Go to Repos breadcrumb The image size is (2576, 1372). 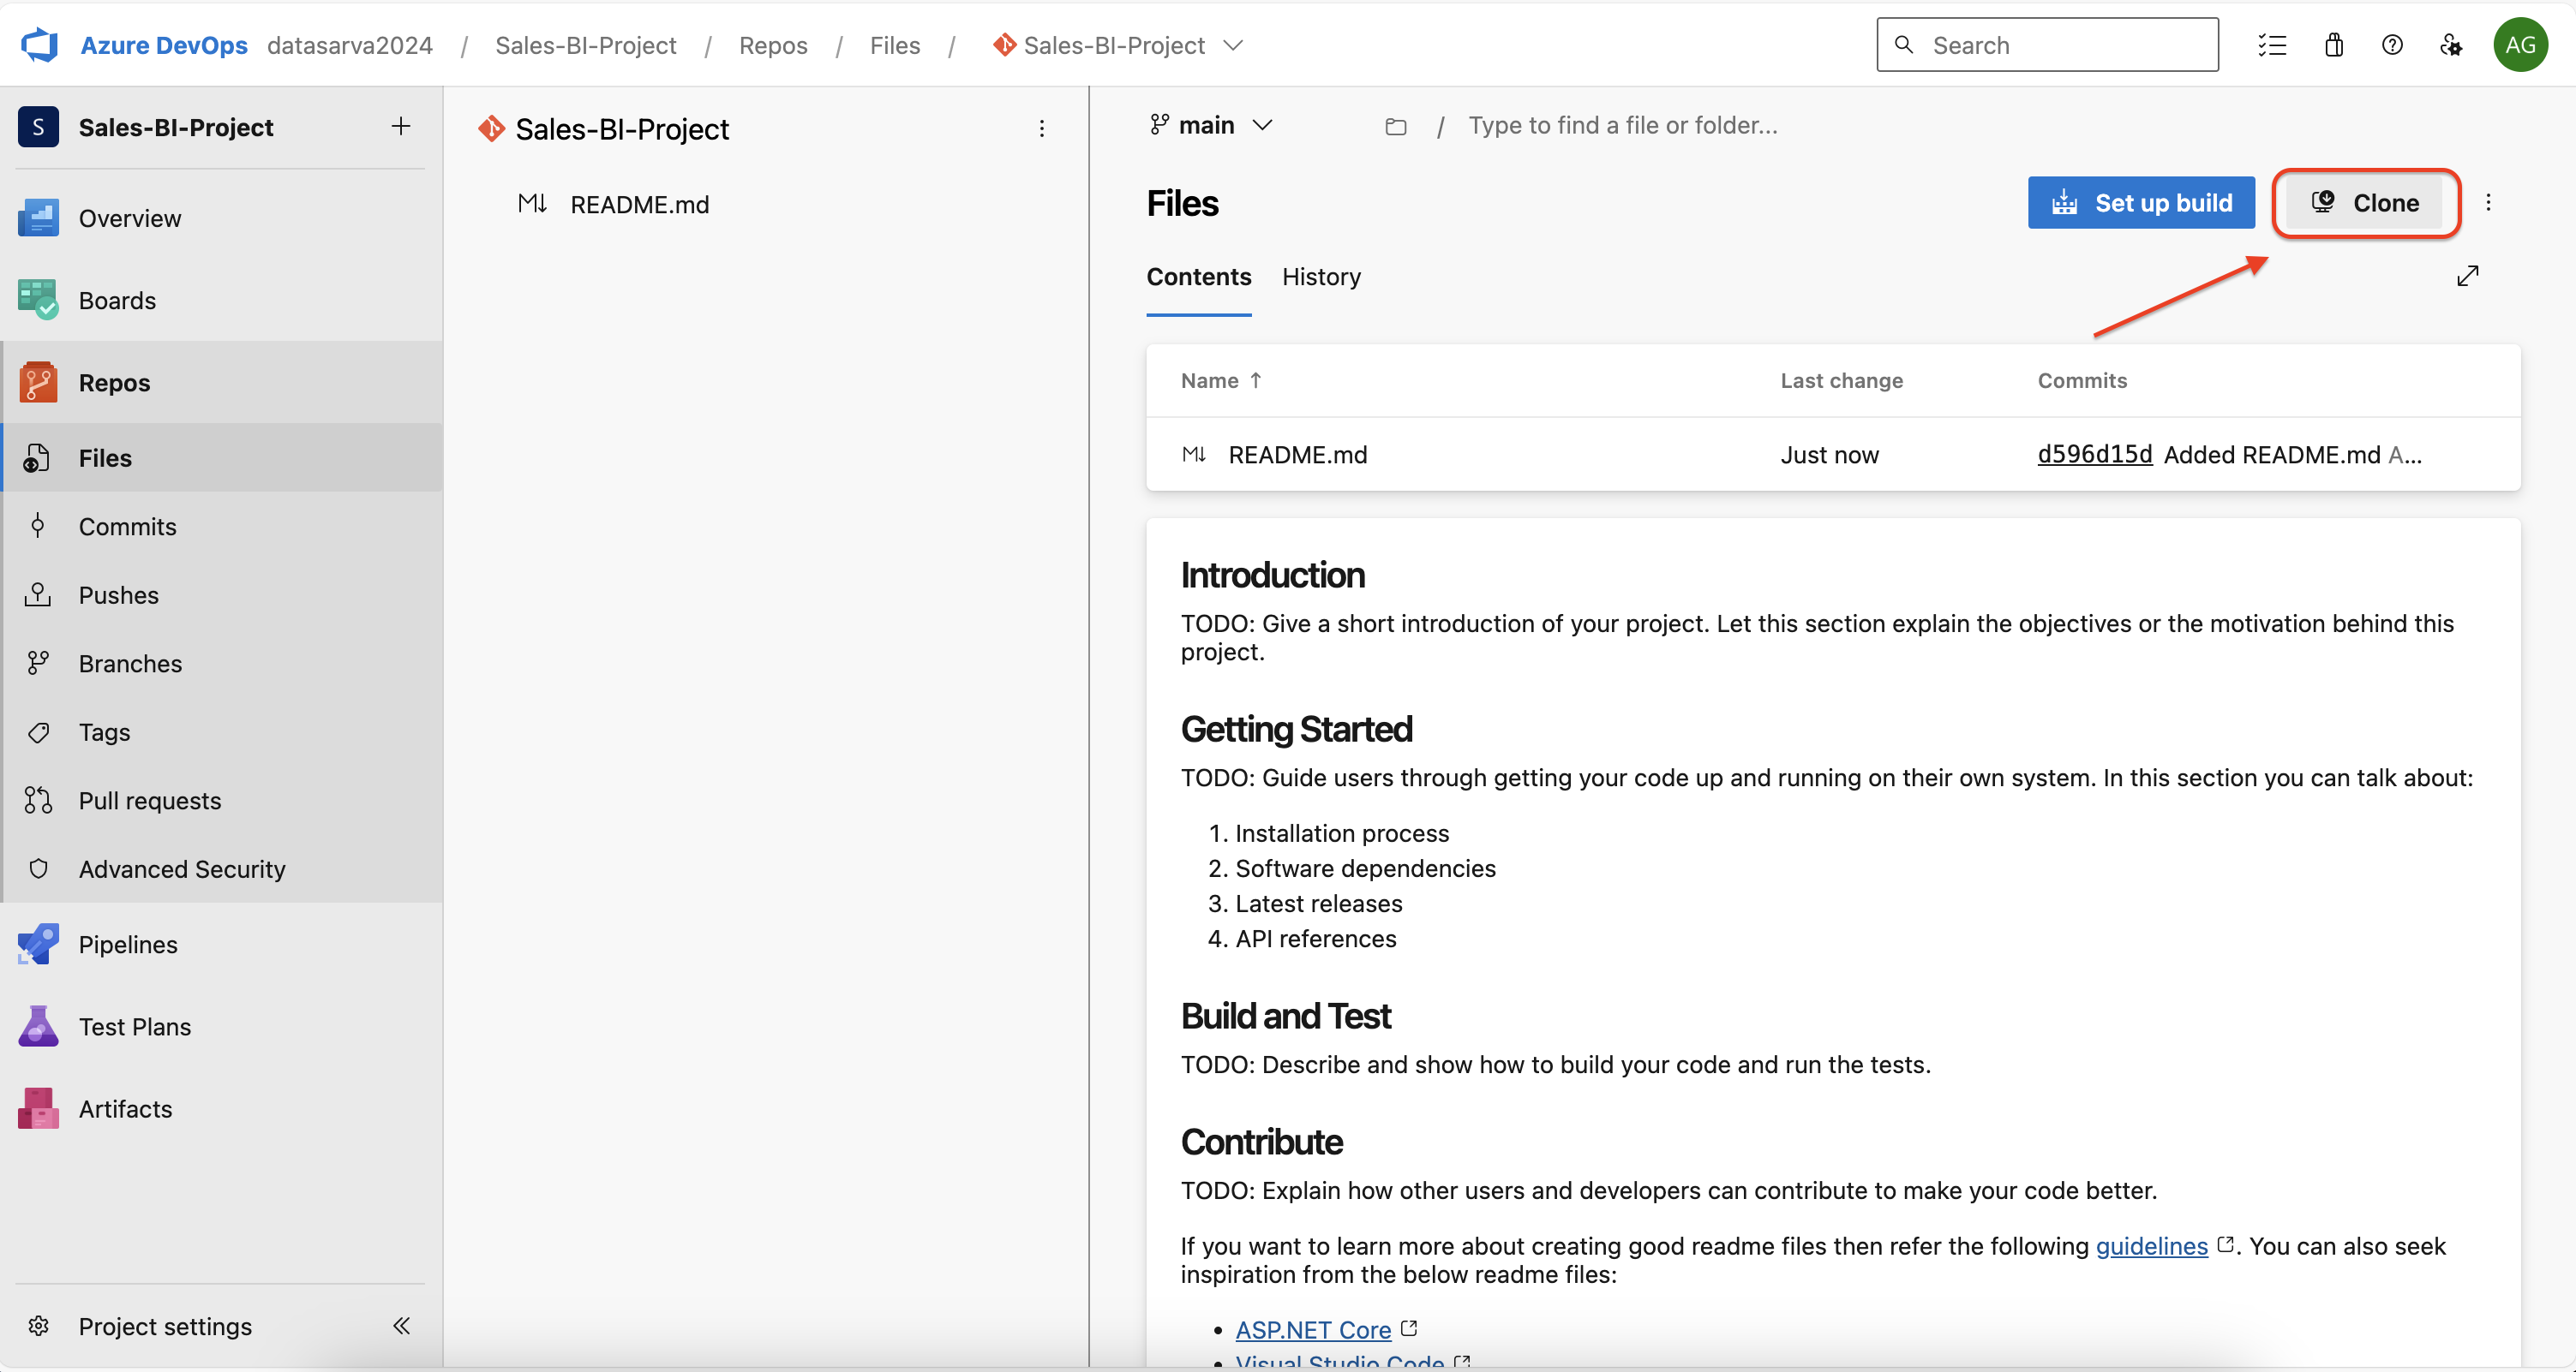pos(773,45)
